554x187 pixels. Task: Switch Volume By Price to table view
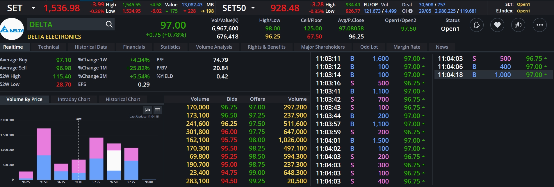click(x=158, y=110)
